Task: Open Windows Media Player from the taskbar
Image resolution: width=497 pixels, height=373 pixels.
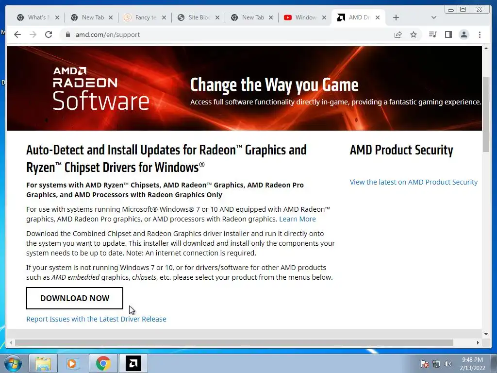Action: [73, 363]
